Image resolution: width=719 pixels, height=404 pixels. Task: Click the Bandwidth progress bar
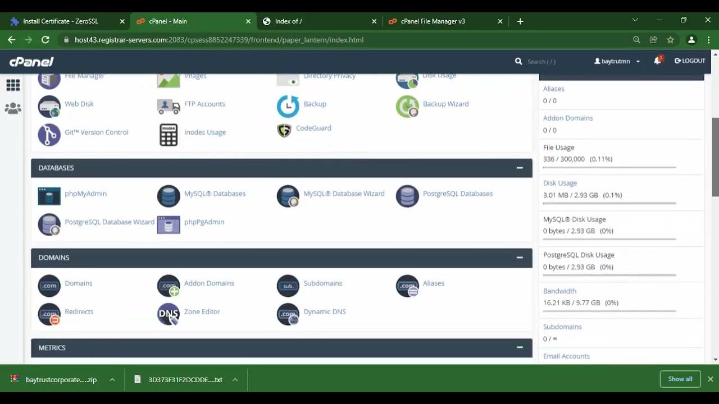(x=609, y=311)
